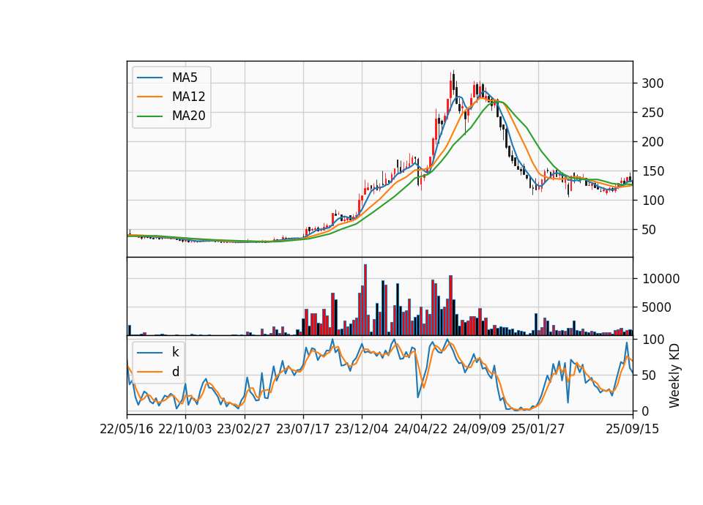Click the green MA20 legend line sample
The width and height of the screenshot is (703, 505).
[149, 116]
